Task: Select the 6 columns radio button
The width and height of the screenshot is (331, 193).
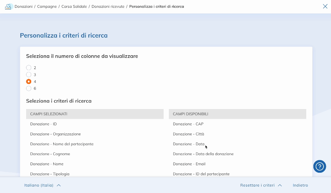Action: click(x=29, y=88)
